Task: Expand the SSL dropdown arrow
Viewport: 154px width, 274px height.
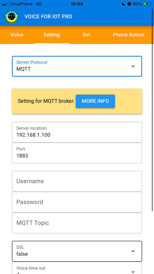Action: pyautogui.click(x=133, y=251)
